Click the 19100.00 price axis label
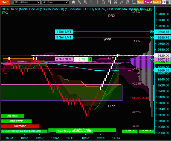Screen dimensions: 171x141 coord(163,121)
